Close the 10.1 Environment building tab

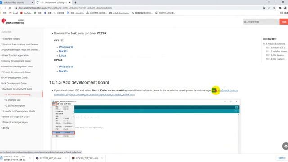coord(70,3)
